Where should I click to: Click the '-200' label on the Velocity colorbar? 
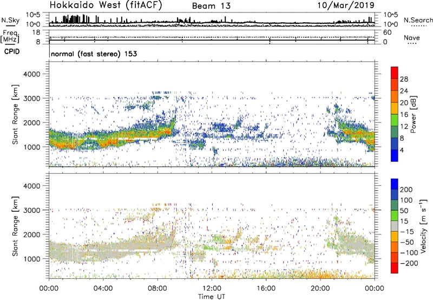click(409, 263)
